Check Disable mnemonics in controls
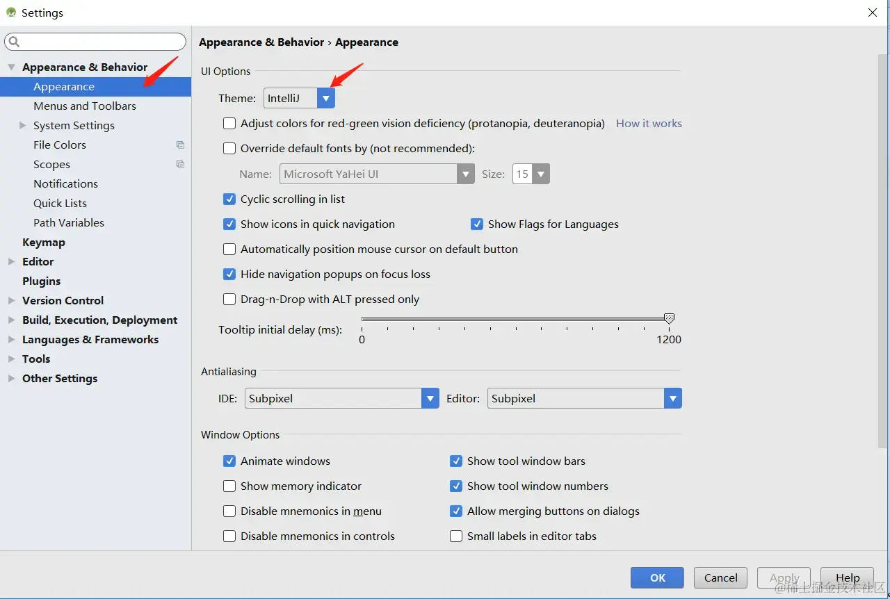890x599 pixels. tap(229, 536)
